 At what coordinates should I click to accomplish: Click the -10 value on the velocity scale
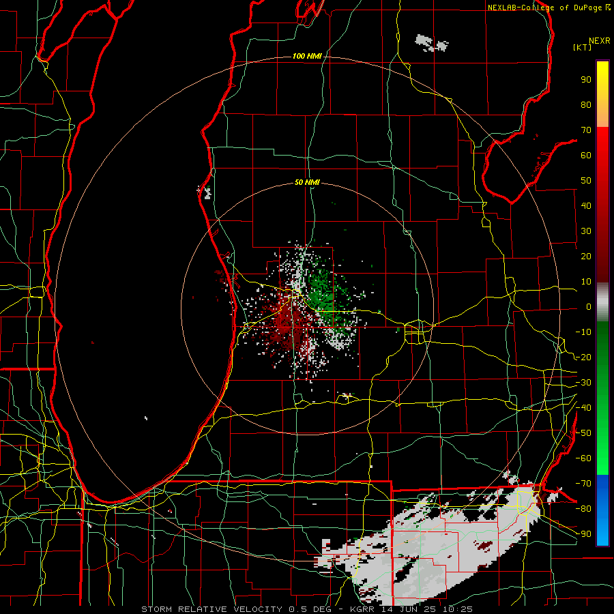[583, 332]
